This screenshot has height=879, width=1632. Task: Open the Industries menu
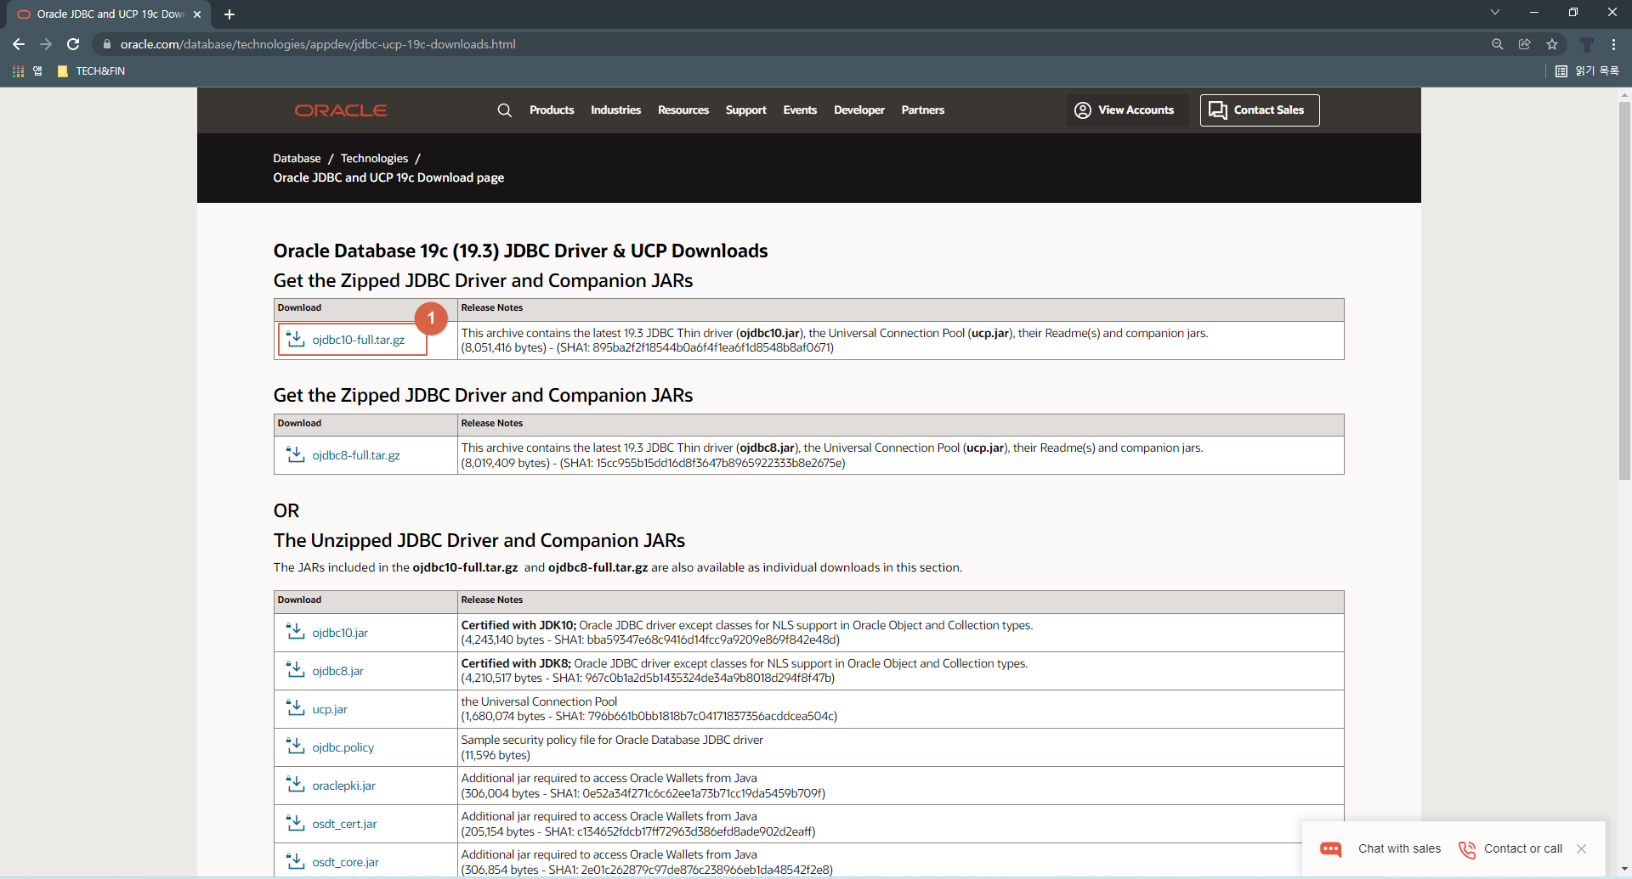pyautogui.click(x=615, y=110)
